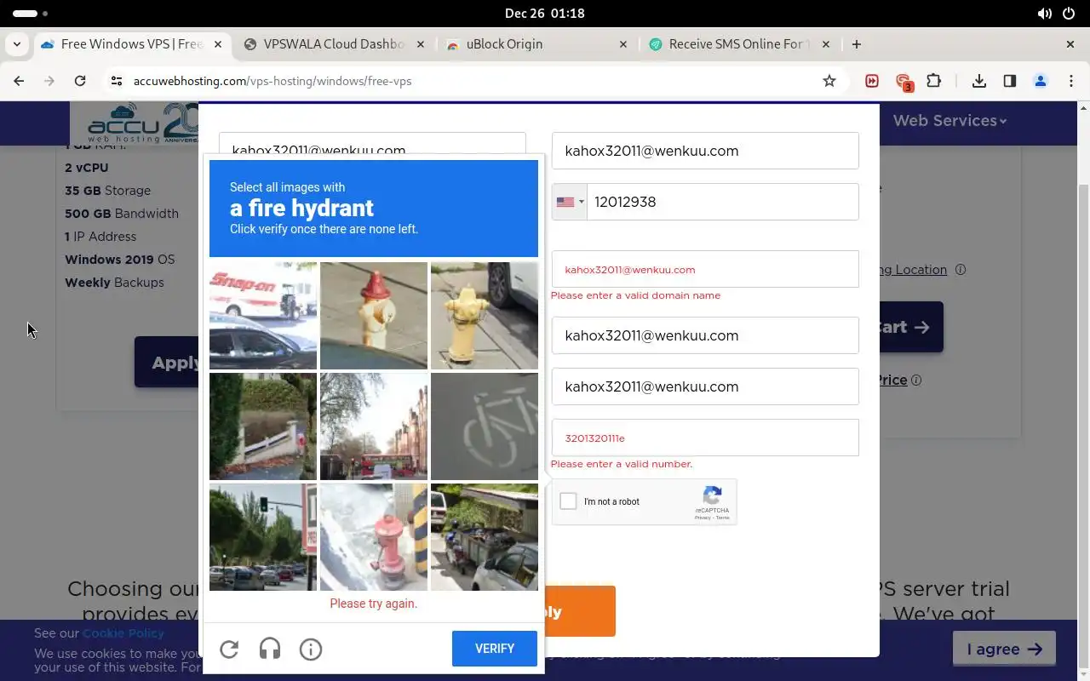Open the system volume indicator
The image size is (1090, 681).
1045,14
